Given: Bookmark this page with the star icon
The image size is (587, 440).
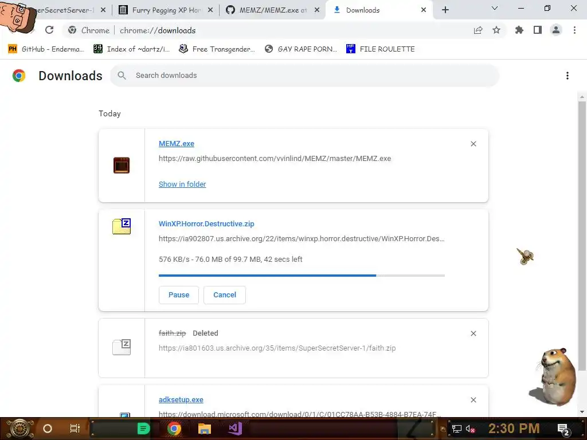Looking at the screenshot, I should (x=496, y=30).
